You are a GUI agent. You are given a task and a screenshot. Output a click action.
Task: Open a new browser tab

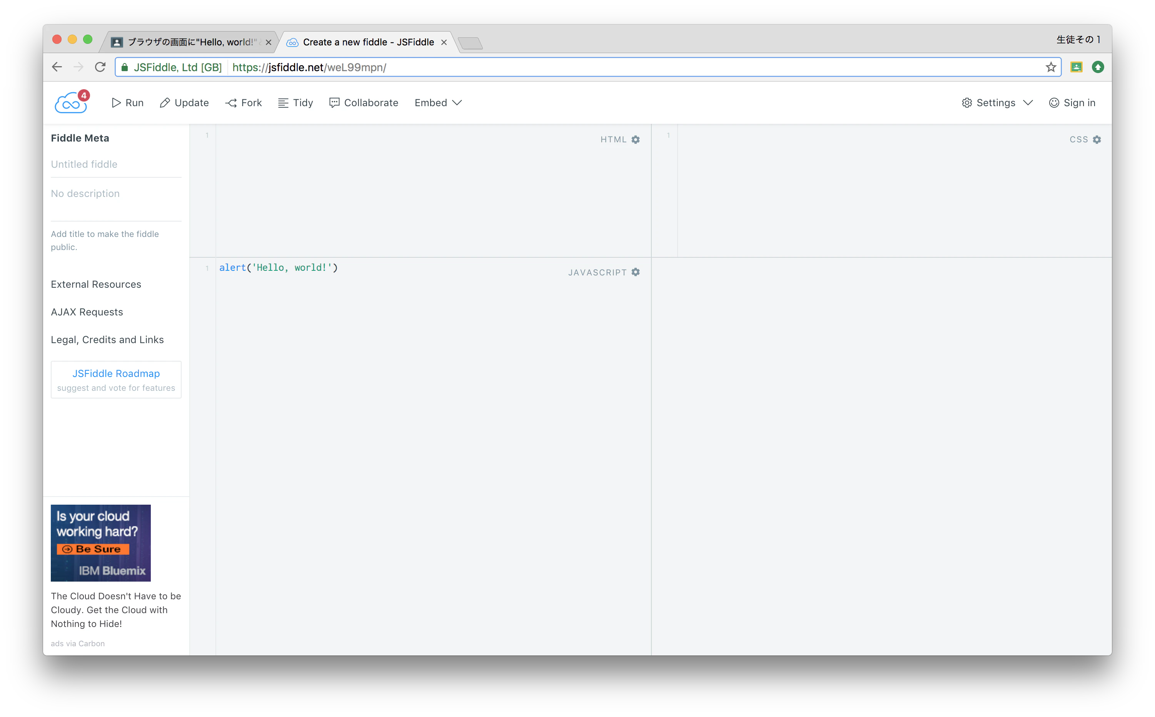click(470, 43)
